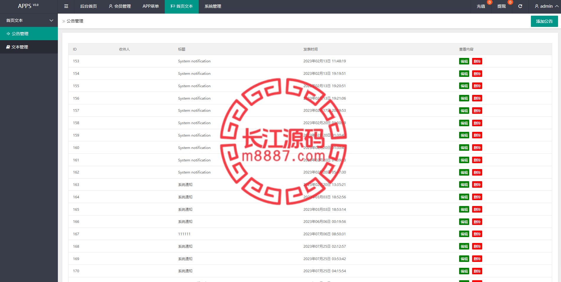Click the 添加公告 button
Image resolution: width=561 pixels, height=282 pixels.
[x=544, y=21]
